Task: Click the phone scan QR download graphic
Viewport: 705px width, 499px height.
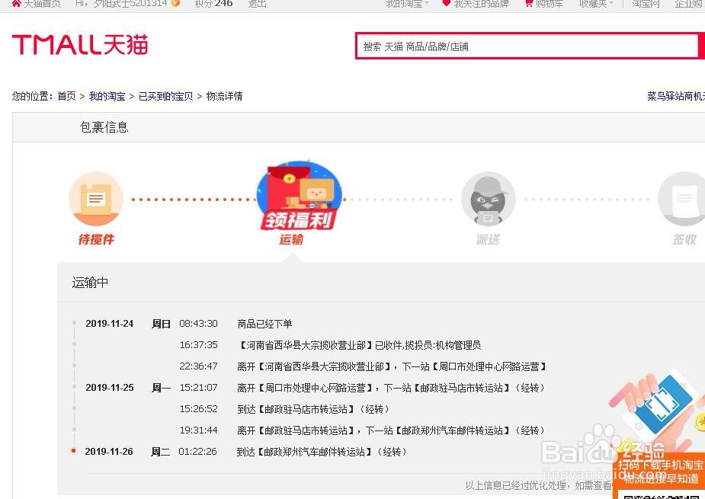Action: 657,409
